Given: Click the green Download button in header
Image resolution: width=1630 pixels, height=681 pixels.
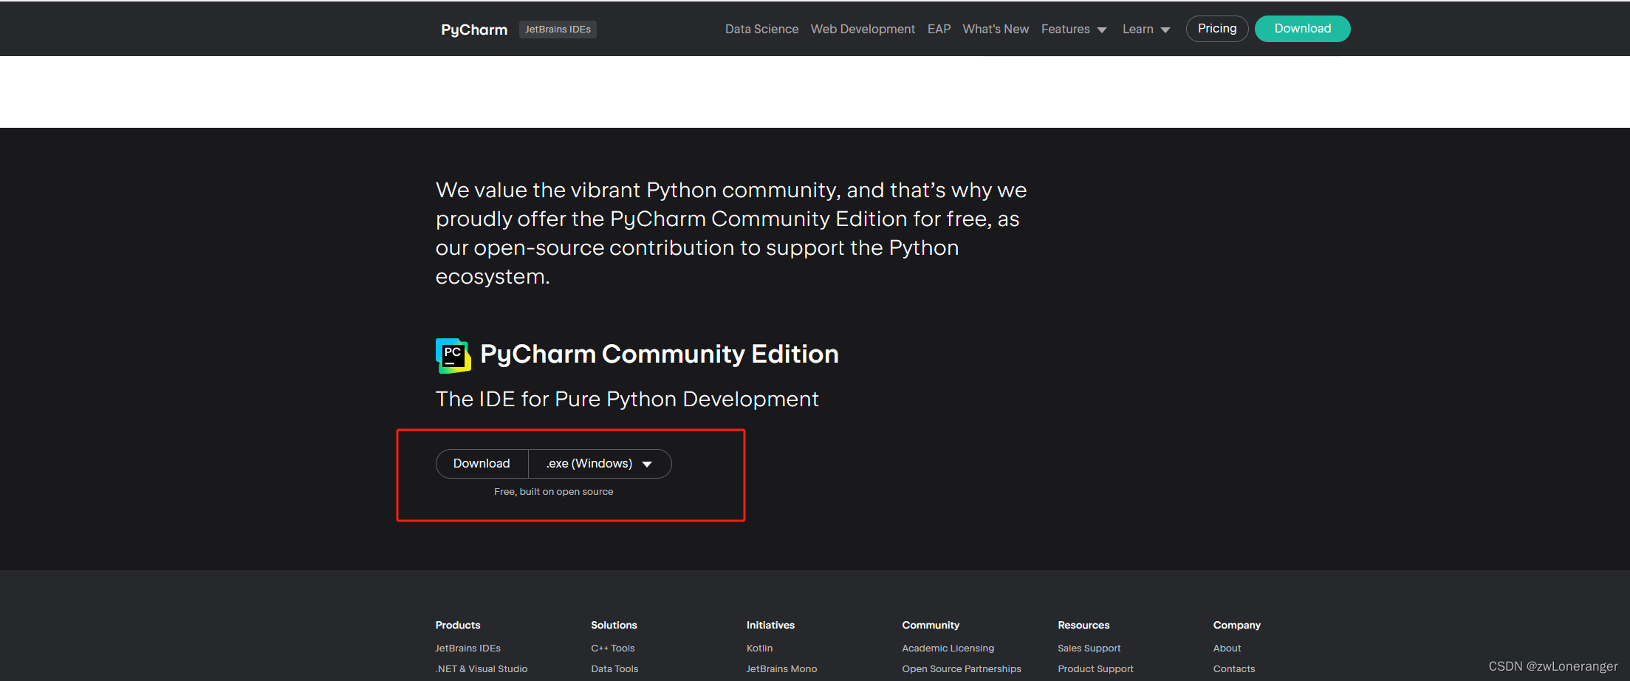Looking at the screenshot, I should (x=1303, y=29).
